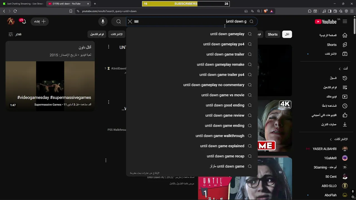This screenshot has width=356, height=200.
Task: Select the 'الكل' (All) filter chip
Action: click(x=287, y=34)
